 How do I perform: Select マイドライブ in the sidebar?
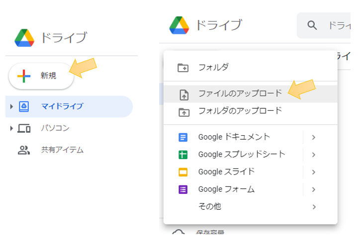click(x=69, y=106)
